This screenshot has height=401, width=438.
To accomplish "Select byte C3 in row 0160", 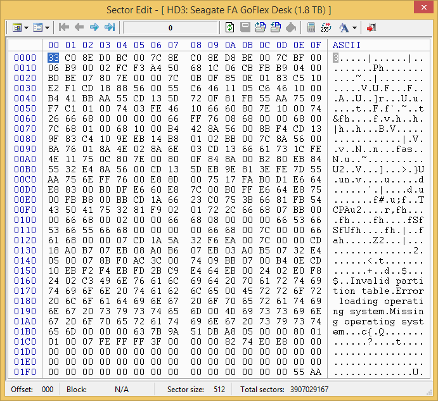I will (87, 281).
